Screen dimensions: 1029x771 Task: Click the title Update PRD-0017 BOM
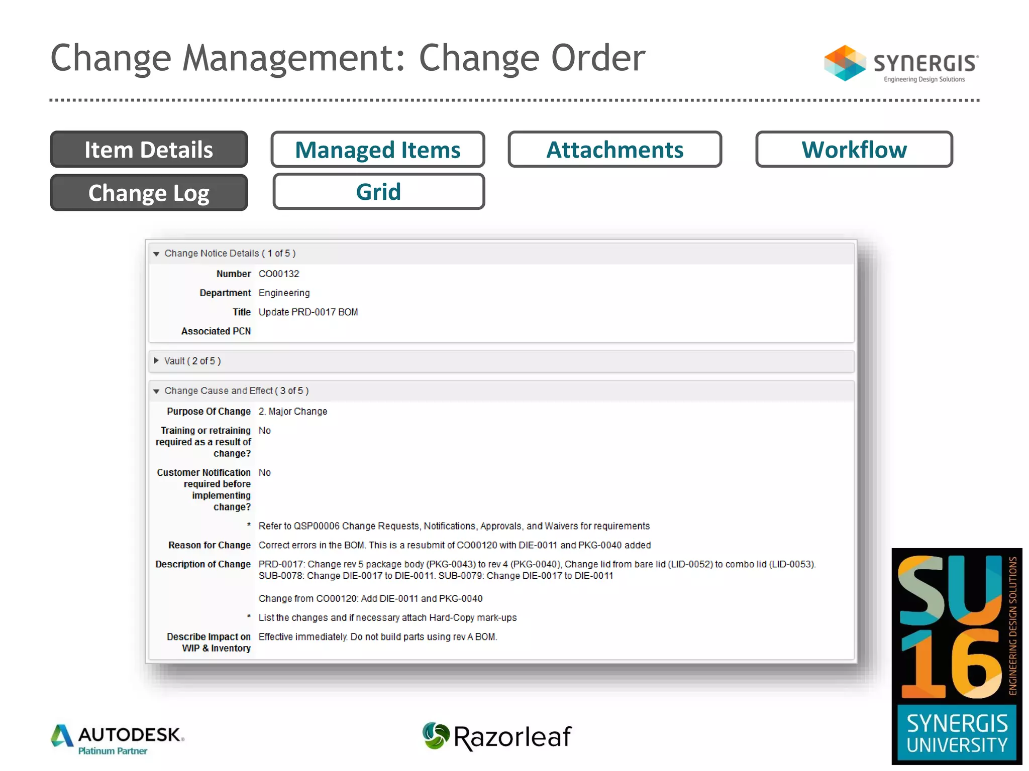(x=308, y=312)
